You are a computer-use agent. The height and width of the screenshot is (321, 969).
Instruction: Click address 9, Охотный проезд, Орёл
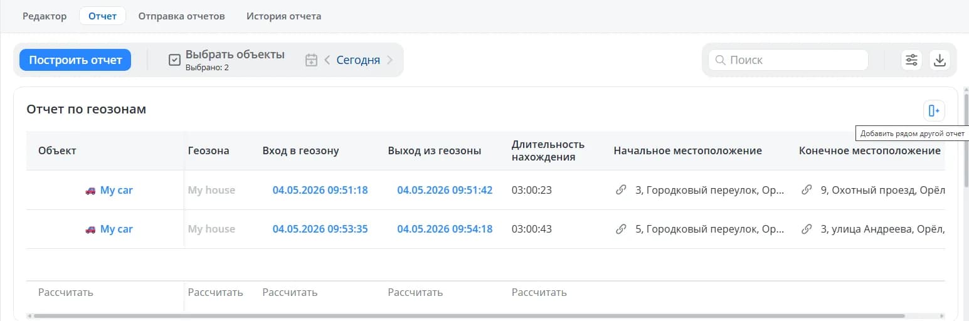pos(883,190)
